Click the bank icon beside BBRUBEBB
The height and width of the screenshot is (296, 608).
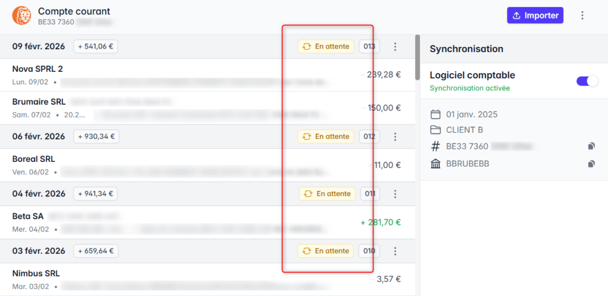tap(436, 164)
